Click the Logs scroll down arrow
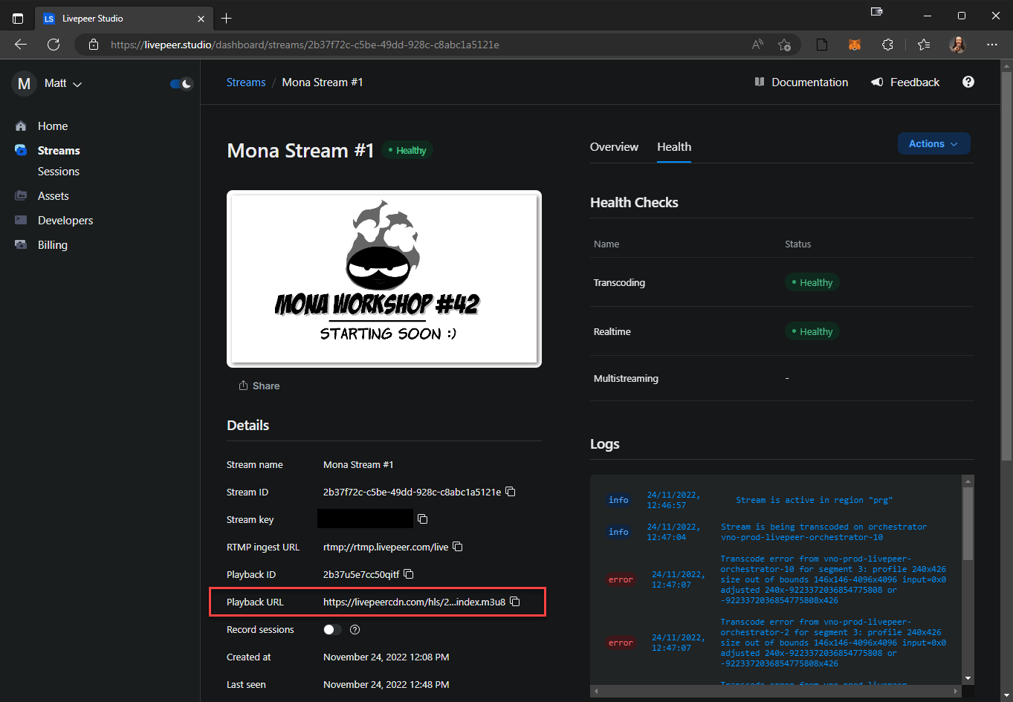 click(x=968, y=678)
